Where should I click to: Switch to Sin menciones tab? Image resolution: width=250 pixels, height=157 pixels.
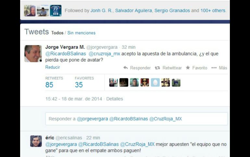point(81,33)
